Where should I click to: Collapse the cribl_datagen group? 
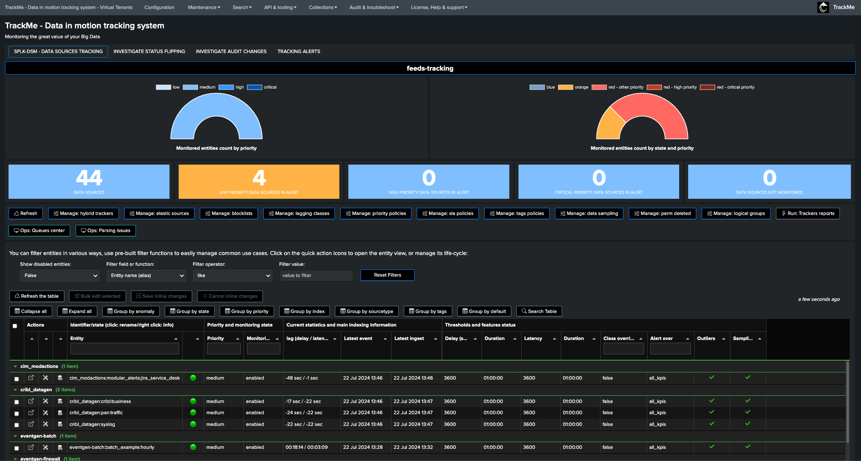(x=15, y=390)
